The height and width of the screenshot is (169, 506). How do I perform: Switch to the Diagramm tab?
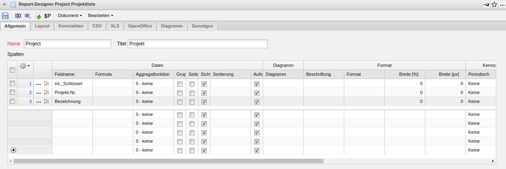[172, 26]
